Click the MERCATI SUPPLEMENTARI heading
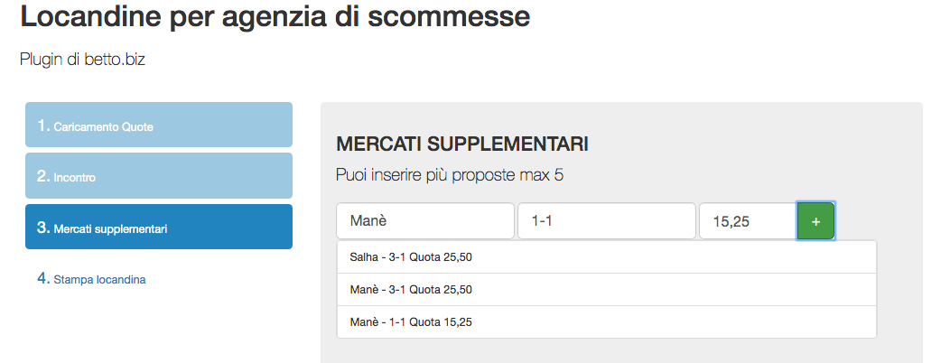The height and width of the screenshot is (363, 950). tap(462, 144)
